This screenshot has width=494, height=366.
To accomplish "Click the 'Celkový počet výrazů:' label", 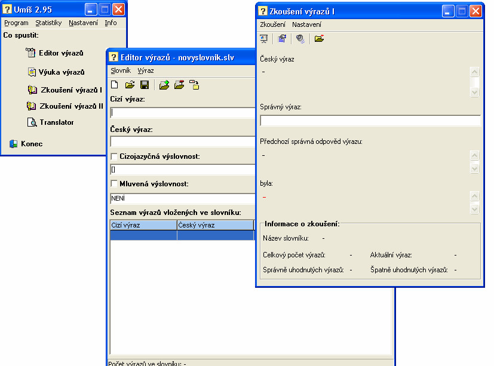I will pyautogui.click(x=294, y=255).
